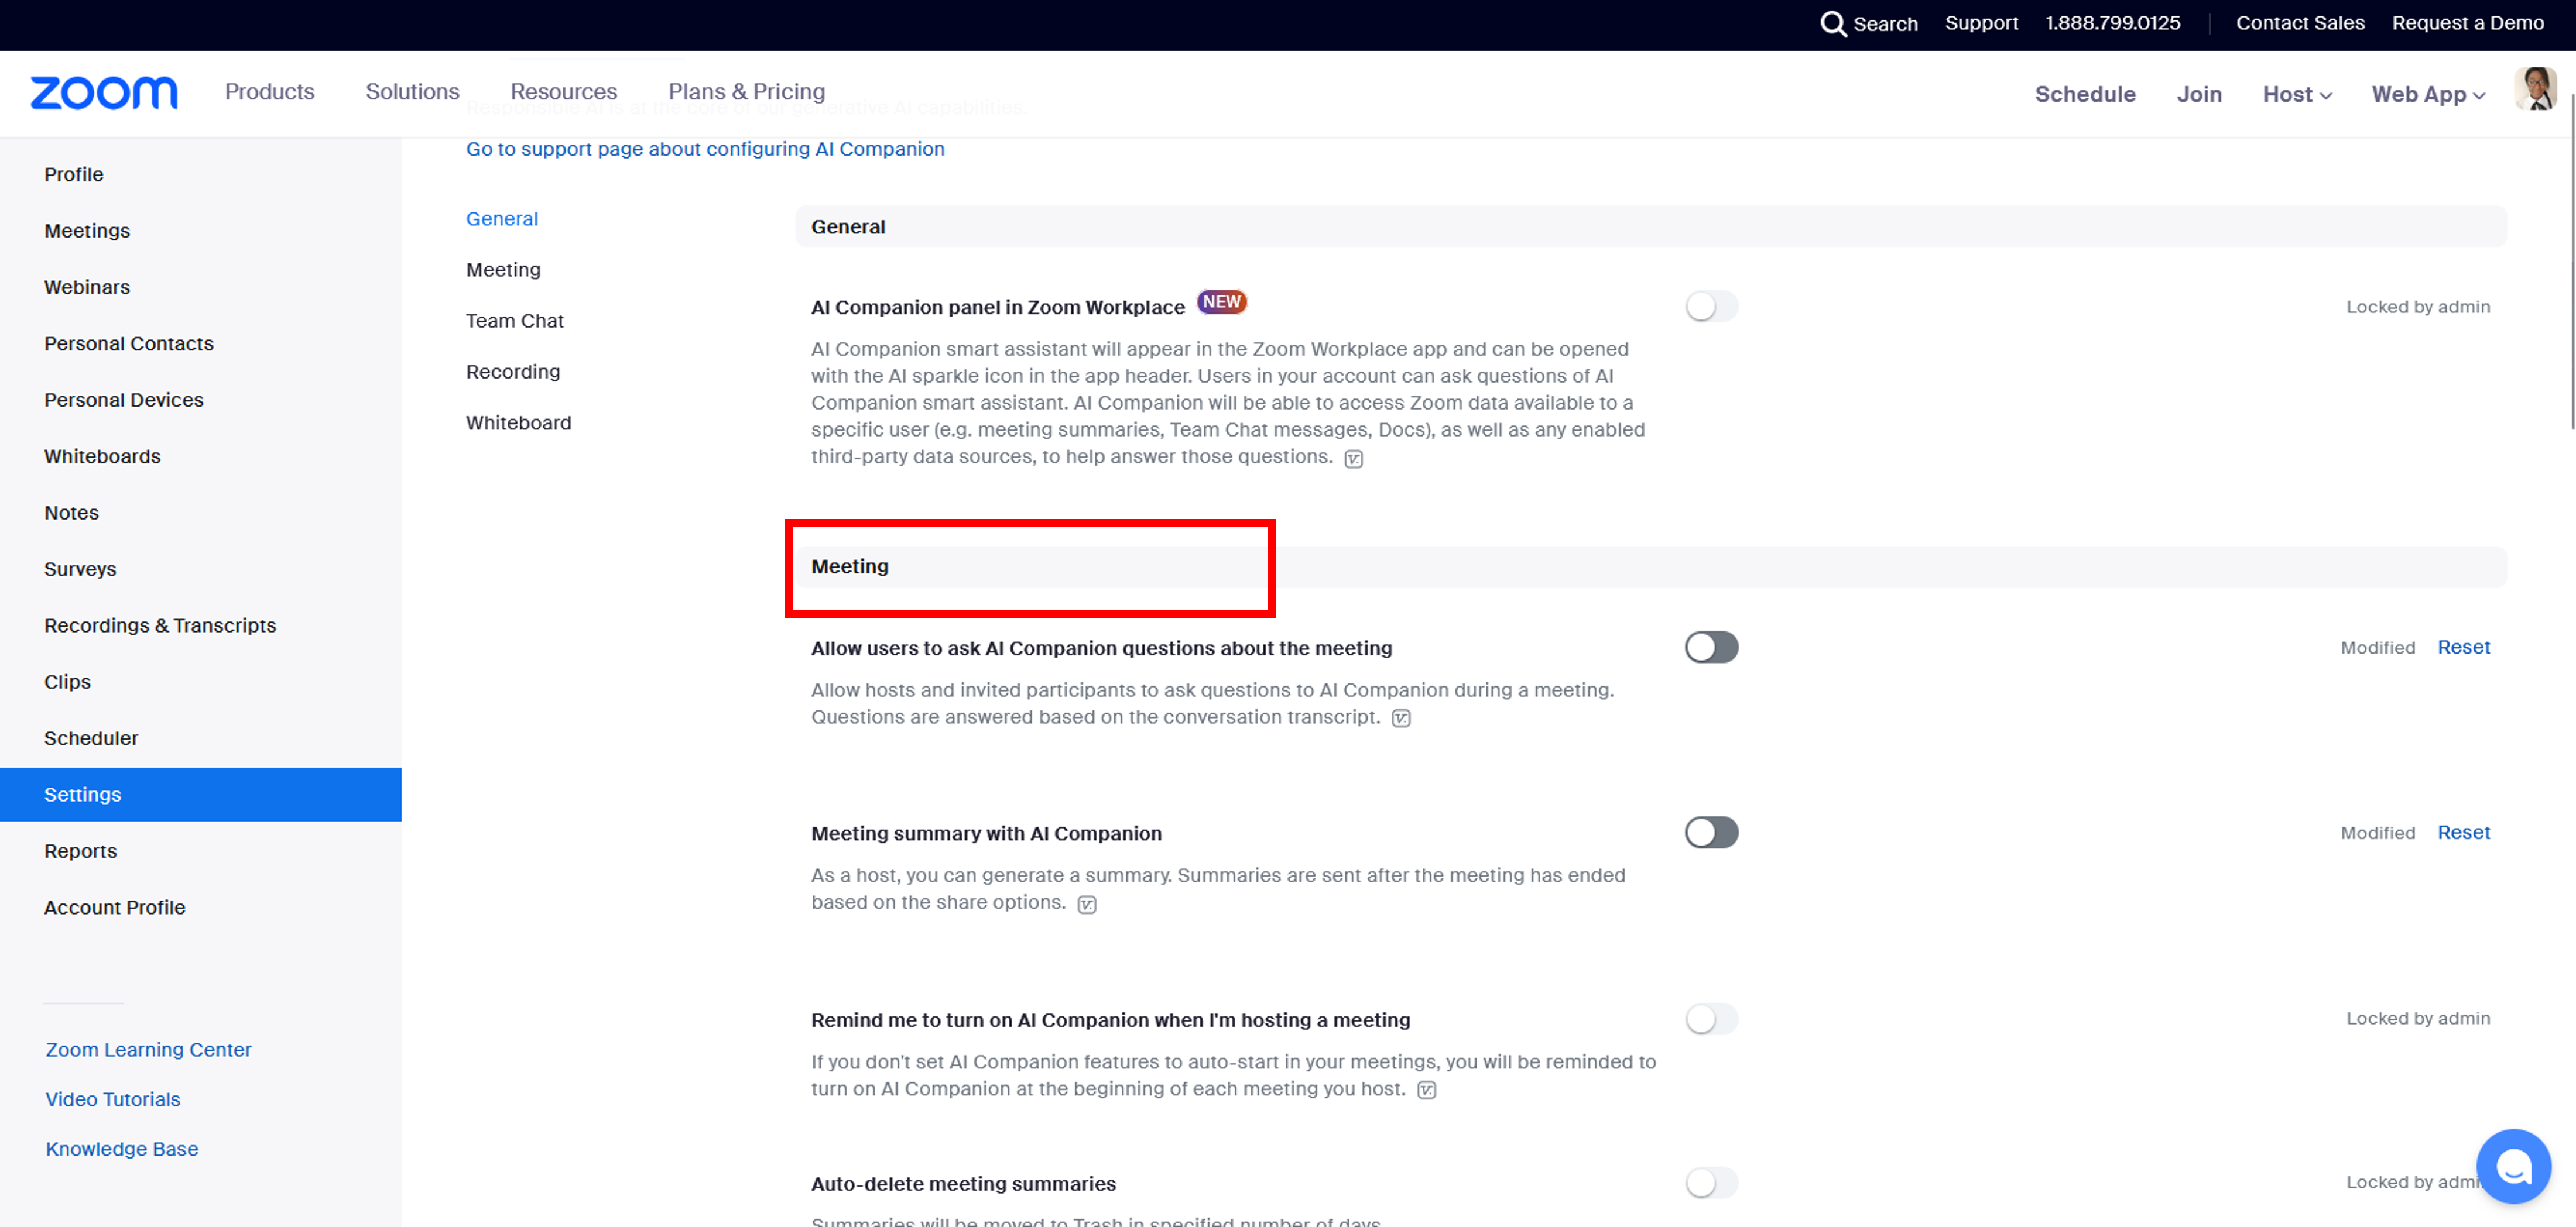Viewport: 2576px width, 1227px height.
Task: Select General in settings subnav
Action: [x=502, y=219]
